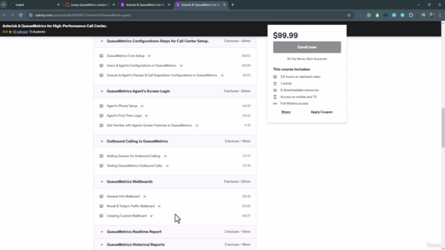
Task: Collapse QueueMetrics Configurations Steps section
Action: tap(102, 41)
